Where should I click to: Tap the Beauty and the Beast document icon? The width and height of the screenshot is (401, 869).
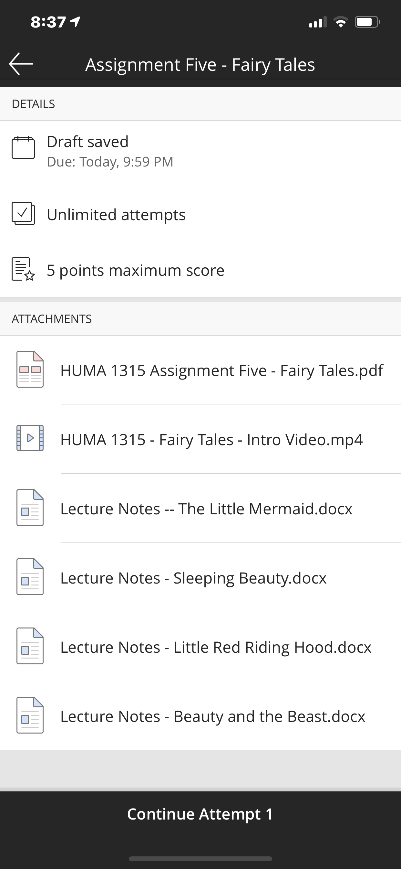[30, 715]
